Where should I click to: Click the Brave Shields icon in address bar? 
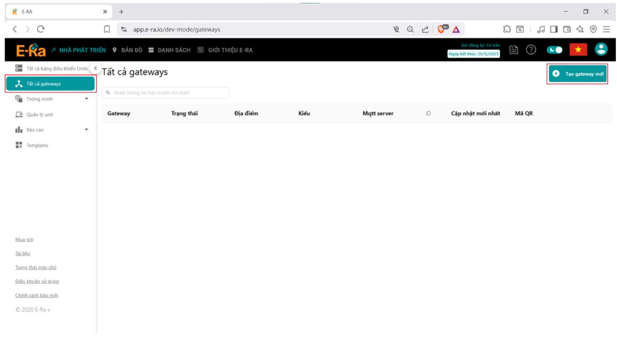click(443, 29)
